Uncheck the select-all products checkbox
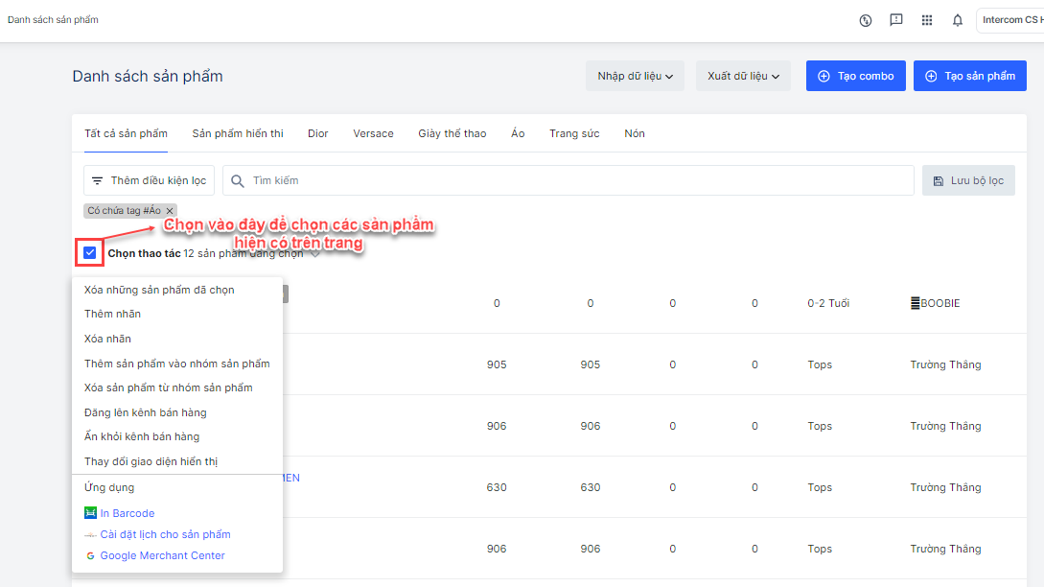 [x=90, y=253]
